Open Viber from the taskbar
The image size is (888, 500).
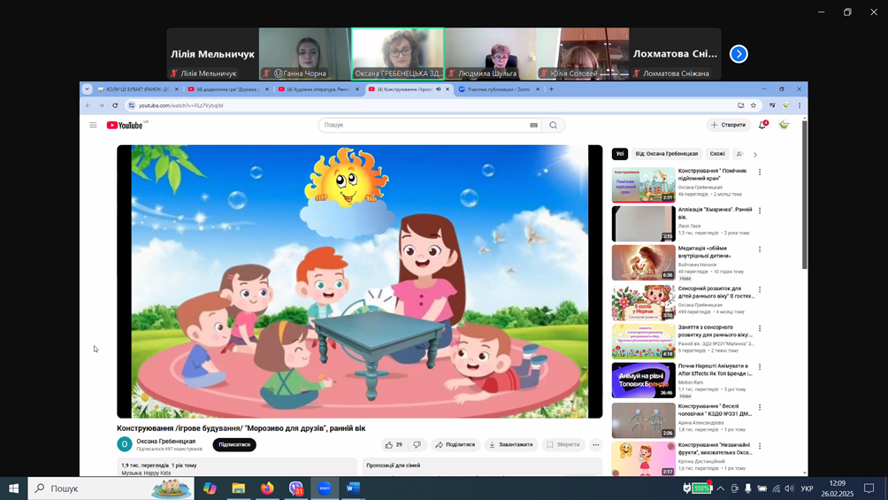click(295, 488)
